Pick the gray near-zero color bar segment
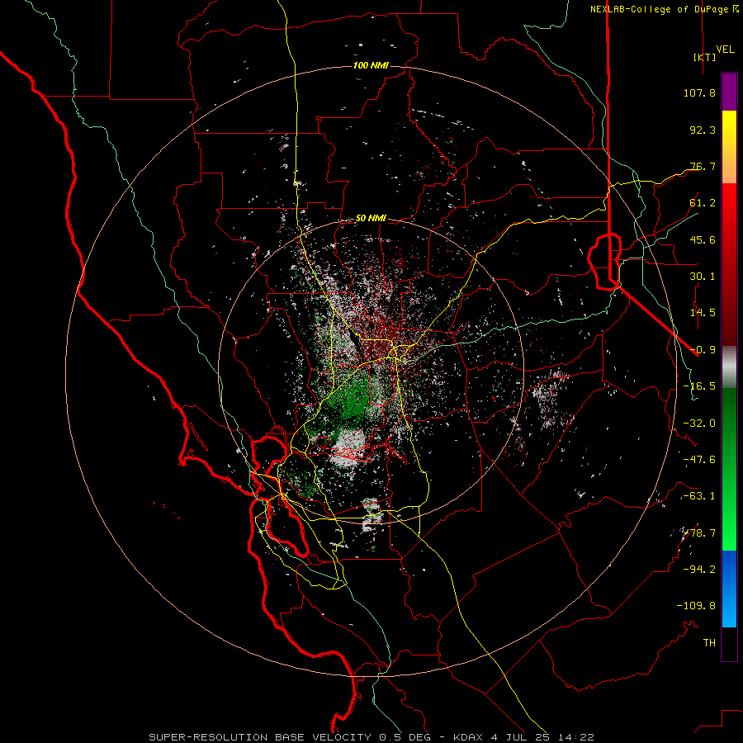743x743 pixels. pyautogui.click(x=729, y=367)
